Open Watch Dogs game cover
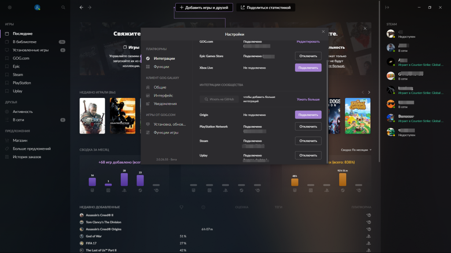Viewport: 451px width, 253px height. pos(334,116)
